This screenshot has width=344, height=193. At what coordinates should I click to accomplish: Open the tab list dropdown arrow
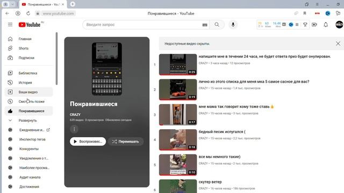12,4
